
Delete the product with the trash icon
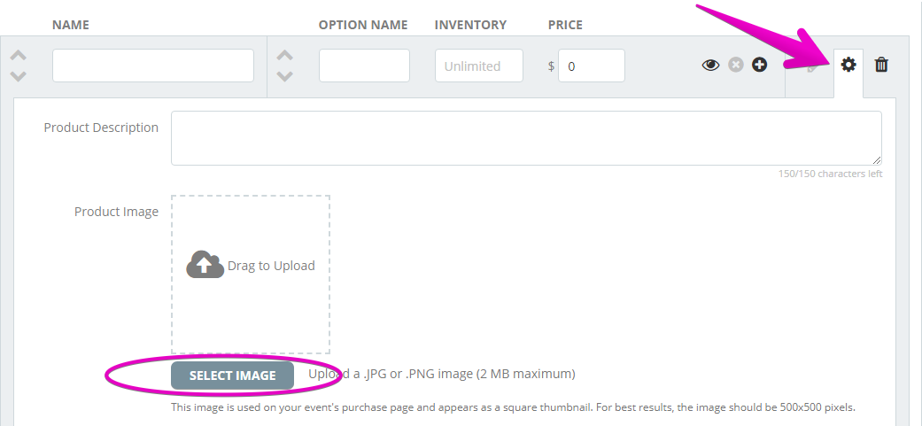(x=881, y=65)
